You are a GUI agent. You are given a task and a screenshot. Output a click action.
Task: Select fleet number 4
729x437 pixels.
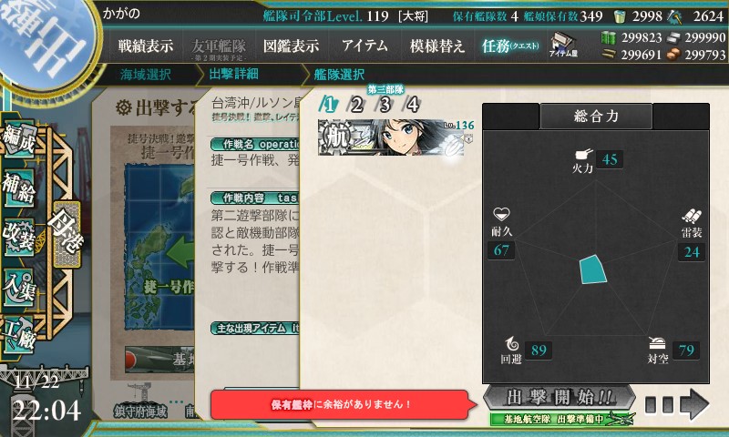click(413, 105)
